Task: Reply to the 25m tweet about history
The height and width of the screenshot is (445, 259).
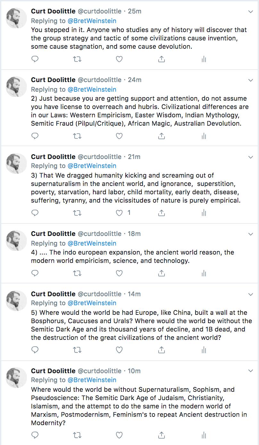Action: pyautogui.click(x=35, y=59)
